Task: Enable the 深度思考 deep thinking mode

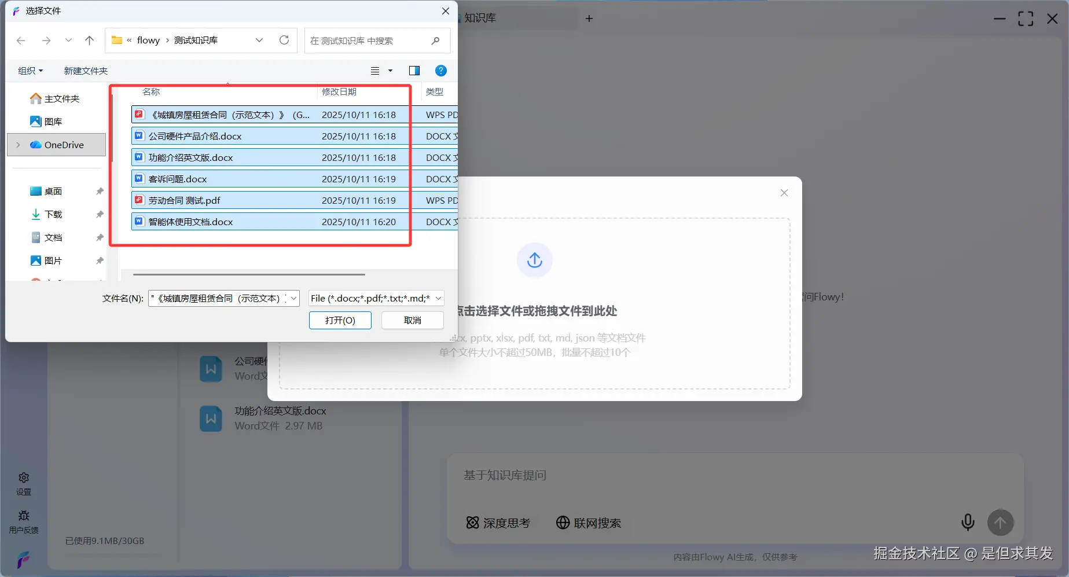Action: 499,523
